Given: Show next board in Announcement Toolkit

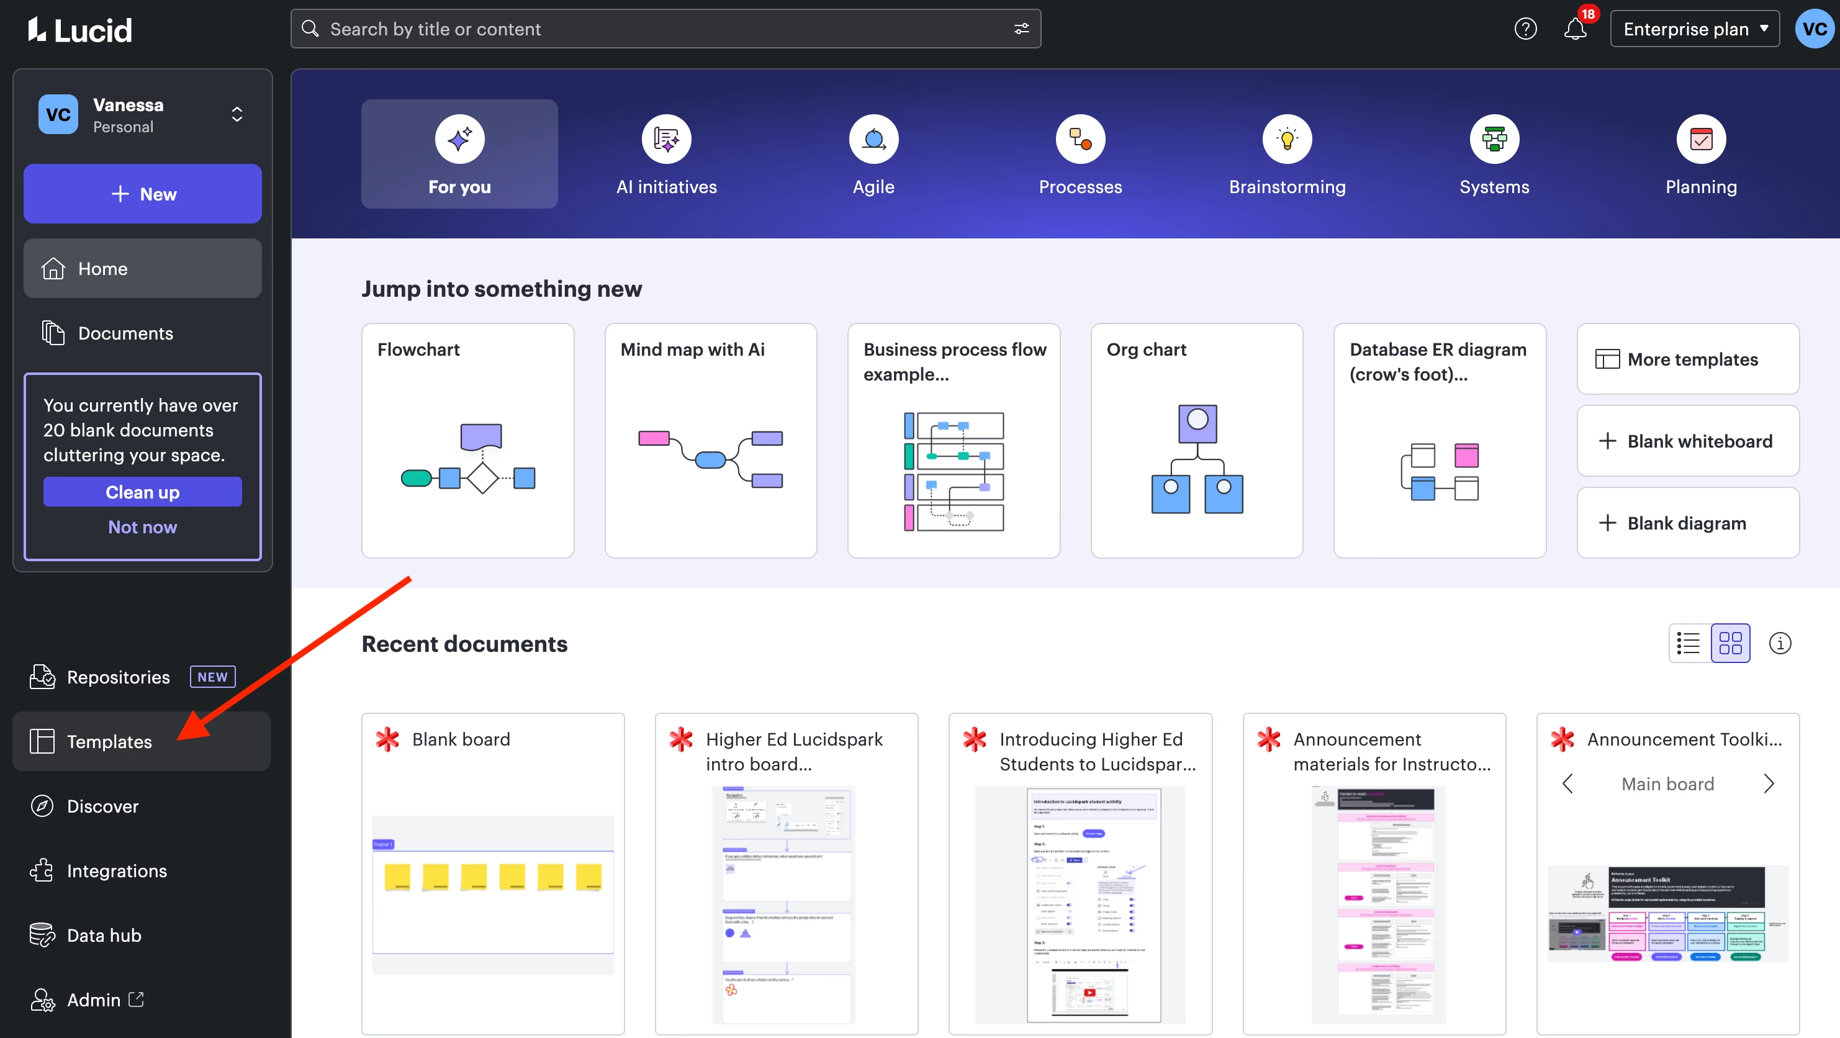Looking at the screenshot, I should (x=1768, y=783).
